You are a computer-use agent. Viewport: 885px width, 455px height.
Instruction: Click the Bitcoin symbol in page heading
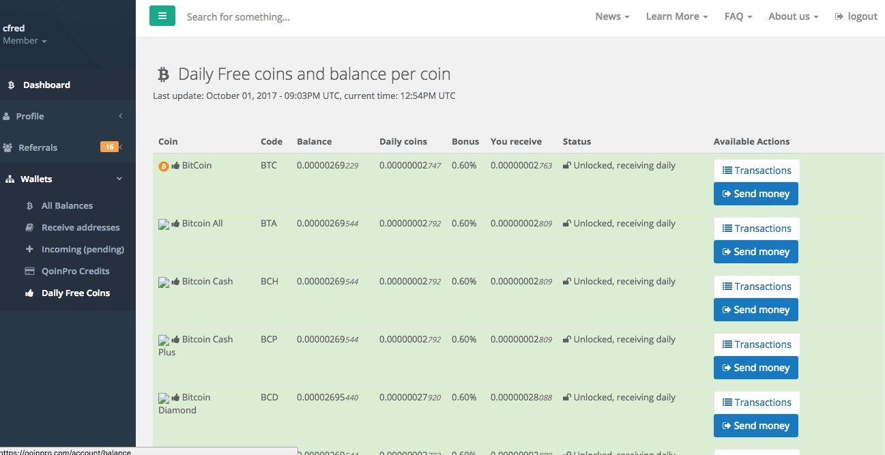click(x=163, y=74)
